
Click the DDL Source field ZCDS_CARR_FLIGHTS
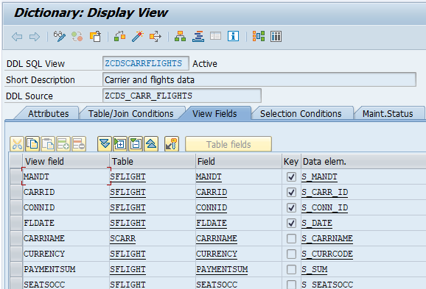pos(182,96)
